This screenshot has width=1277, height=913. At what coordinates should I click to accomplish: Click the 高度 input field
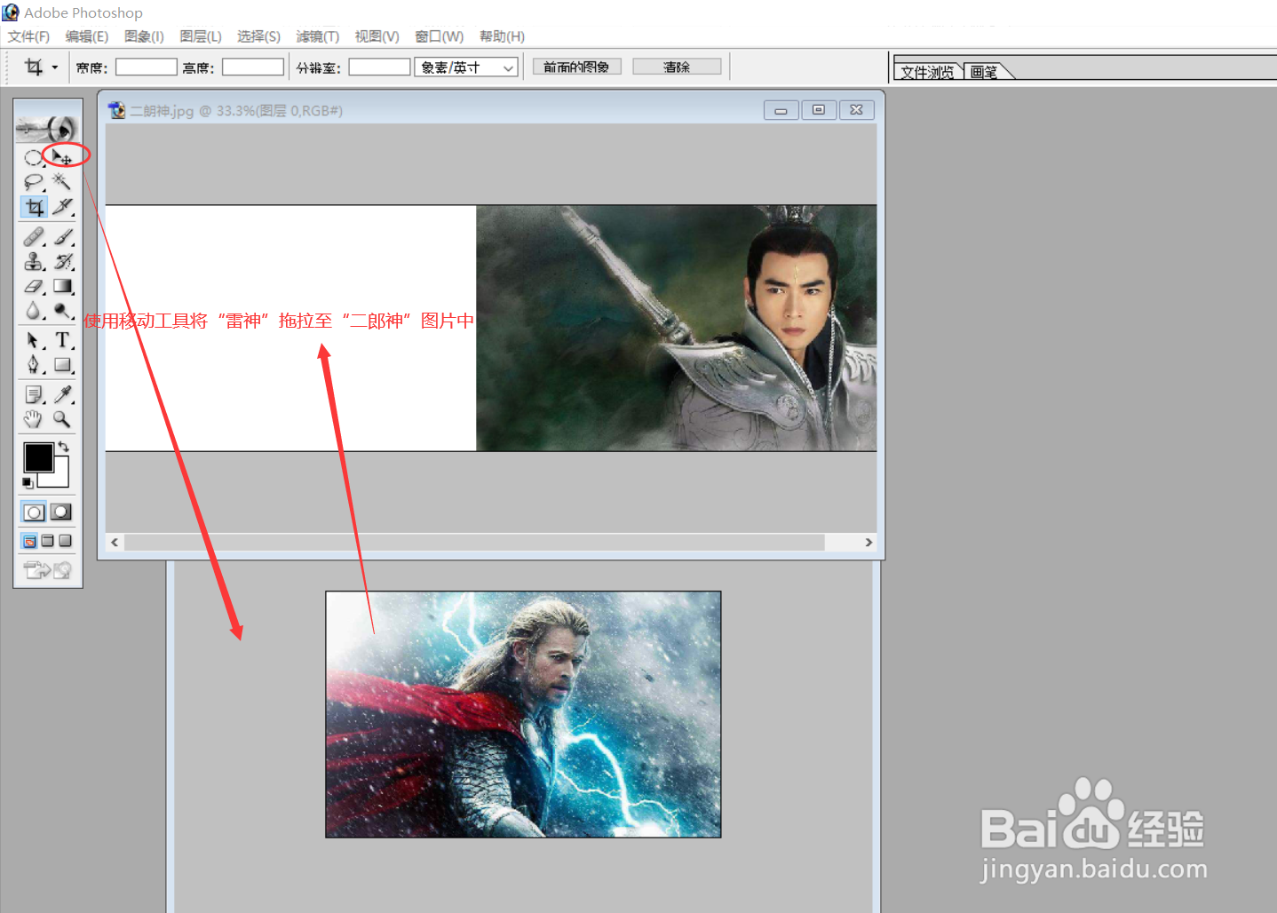tap(253, 67)
